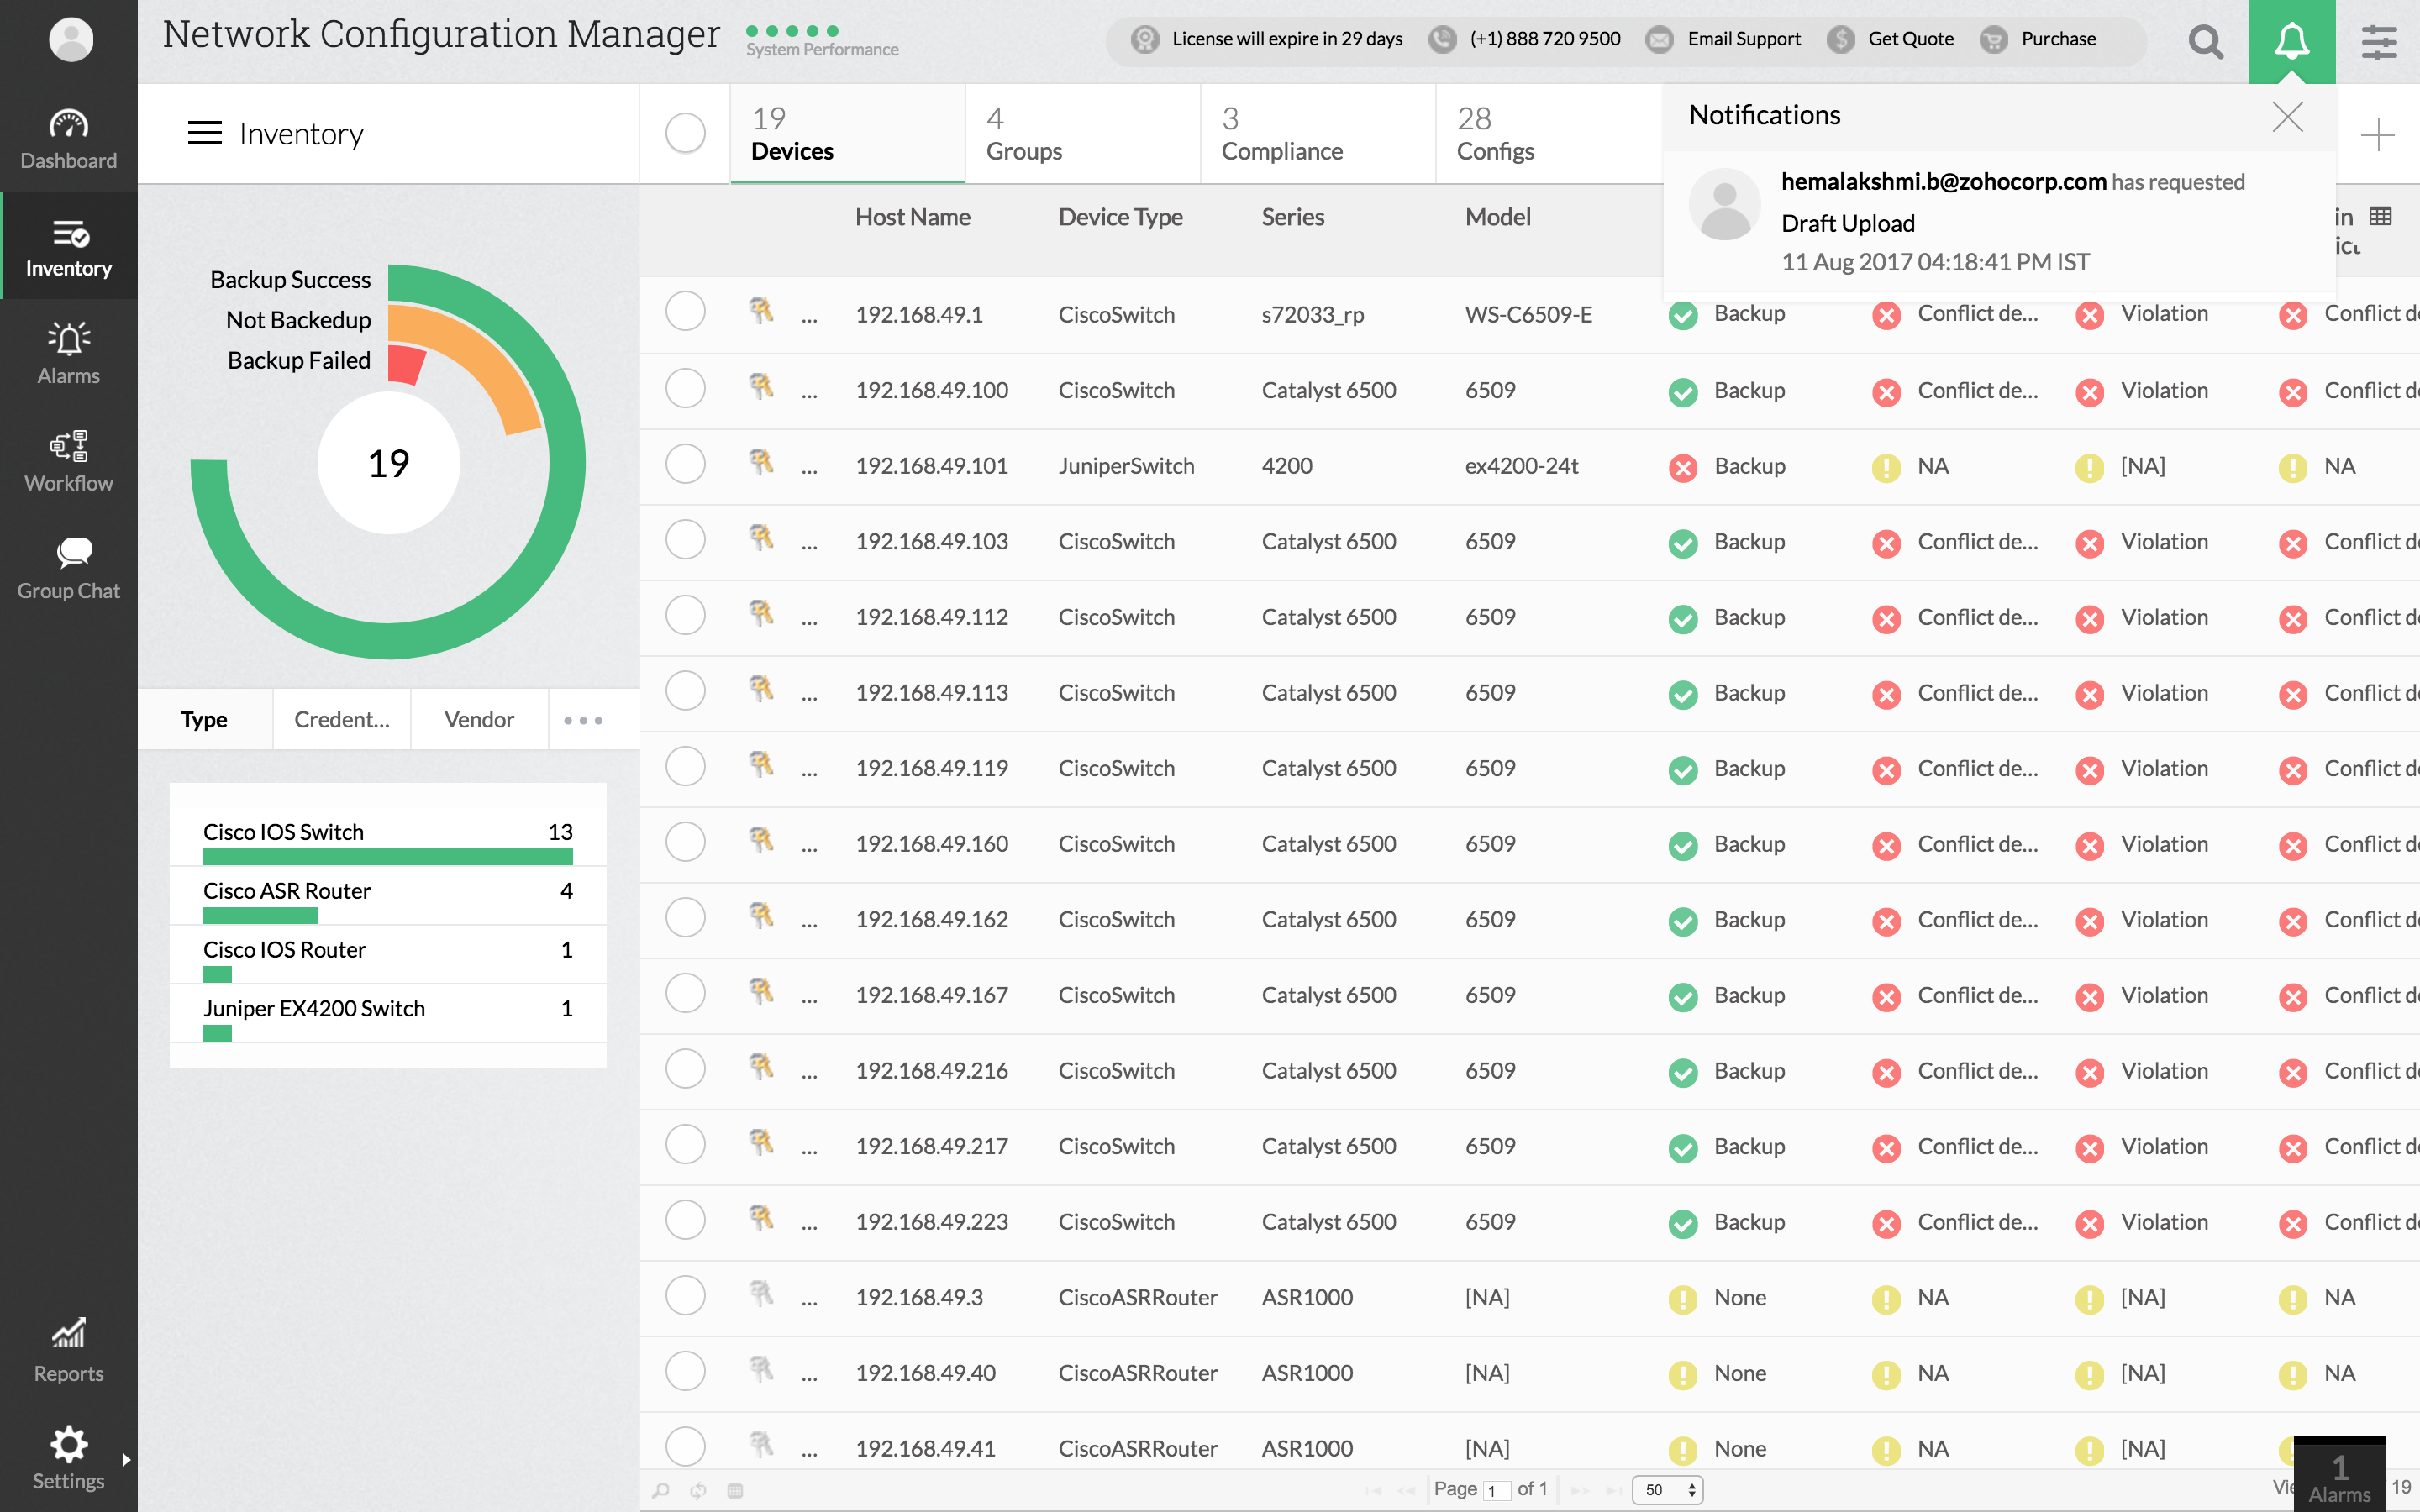Click the Cisco IOS Switch green bar
The image size is (2420, 1512).
(x=387, y=857)
